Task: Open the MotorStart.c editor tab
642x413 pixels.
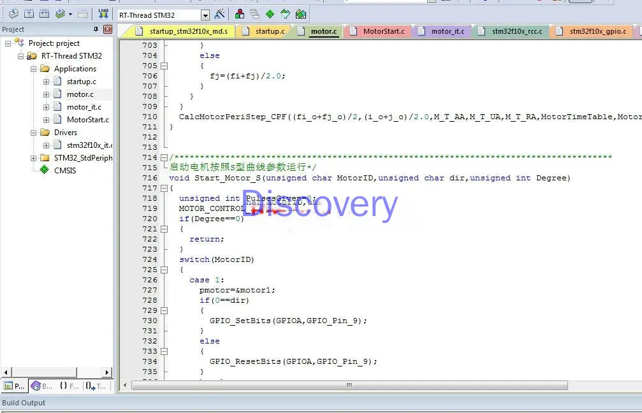Action: 379,31
